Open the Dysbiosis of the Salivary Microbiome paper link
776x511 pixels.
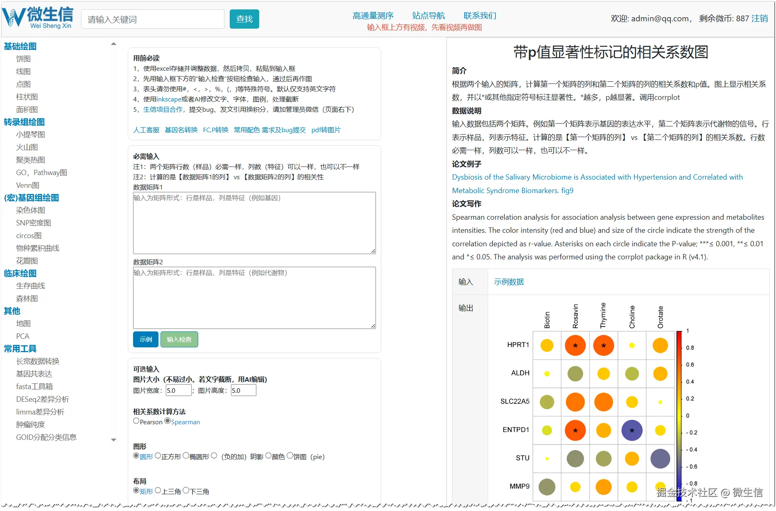(597, 184)
